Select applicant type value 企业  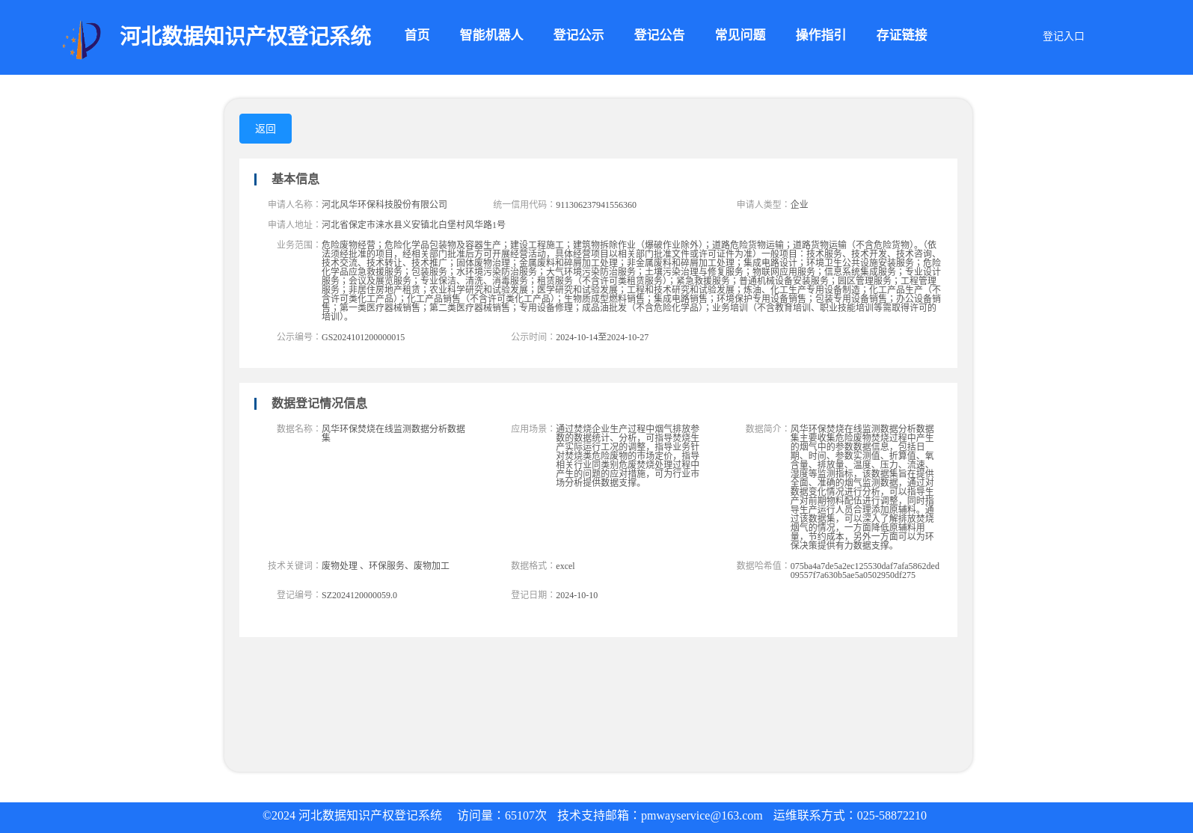coord(799,204)
